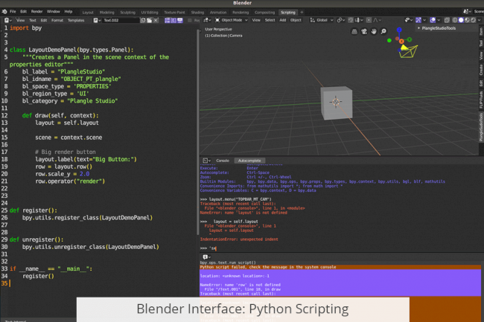
Task: Click the Blender logo icon in the top bar
Action: 4,12
